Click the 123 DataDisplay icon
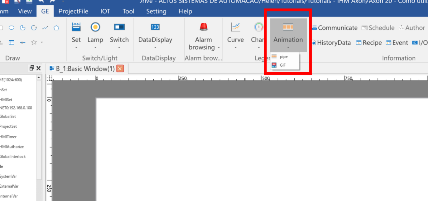 [155, 27]
